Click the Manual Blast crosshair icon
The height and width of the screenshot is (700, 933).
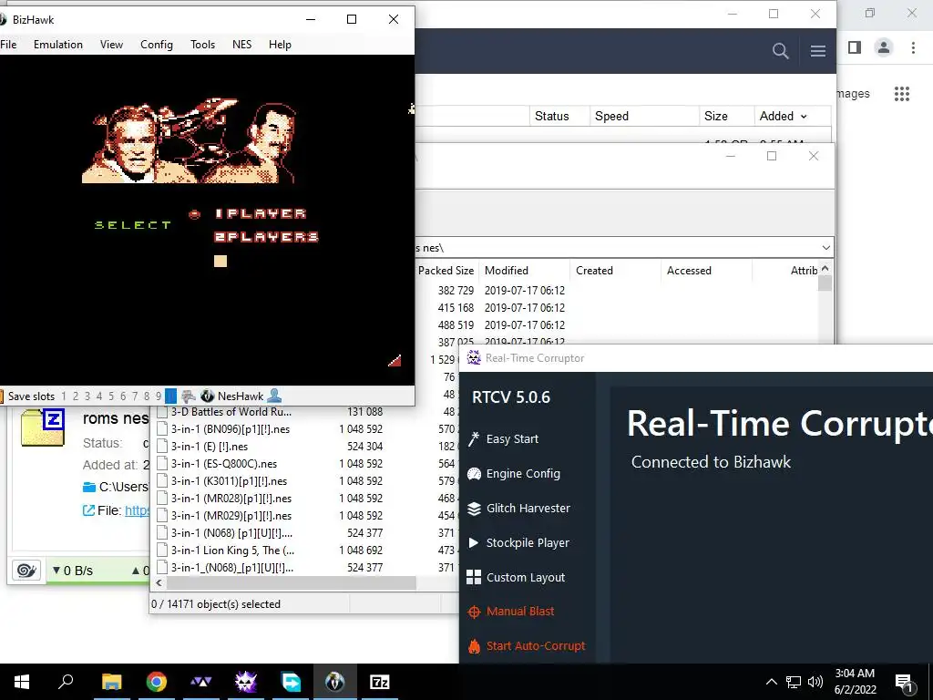(474, 612)
